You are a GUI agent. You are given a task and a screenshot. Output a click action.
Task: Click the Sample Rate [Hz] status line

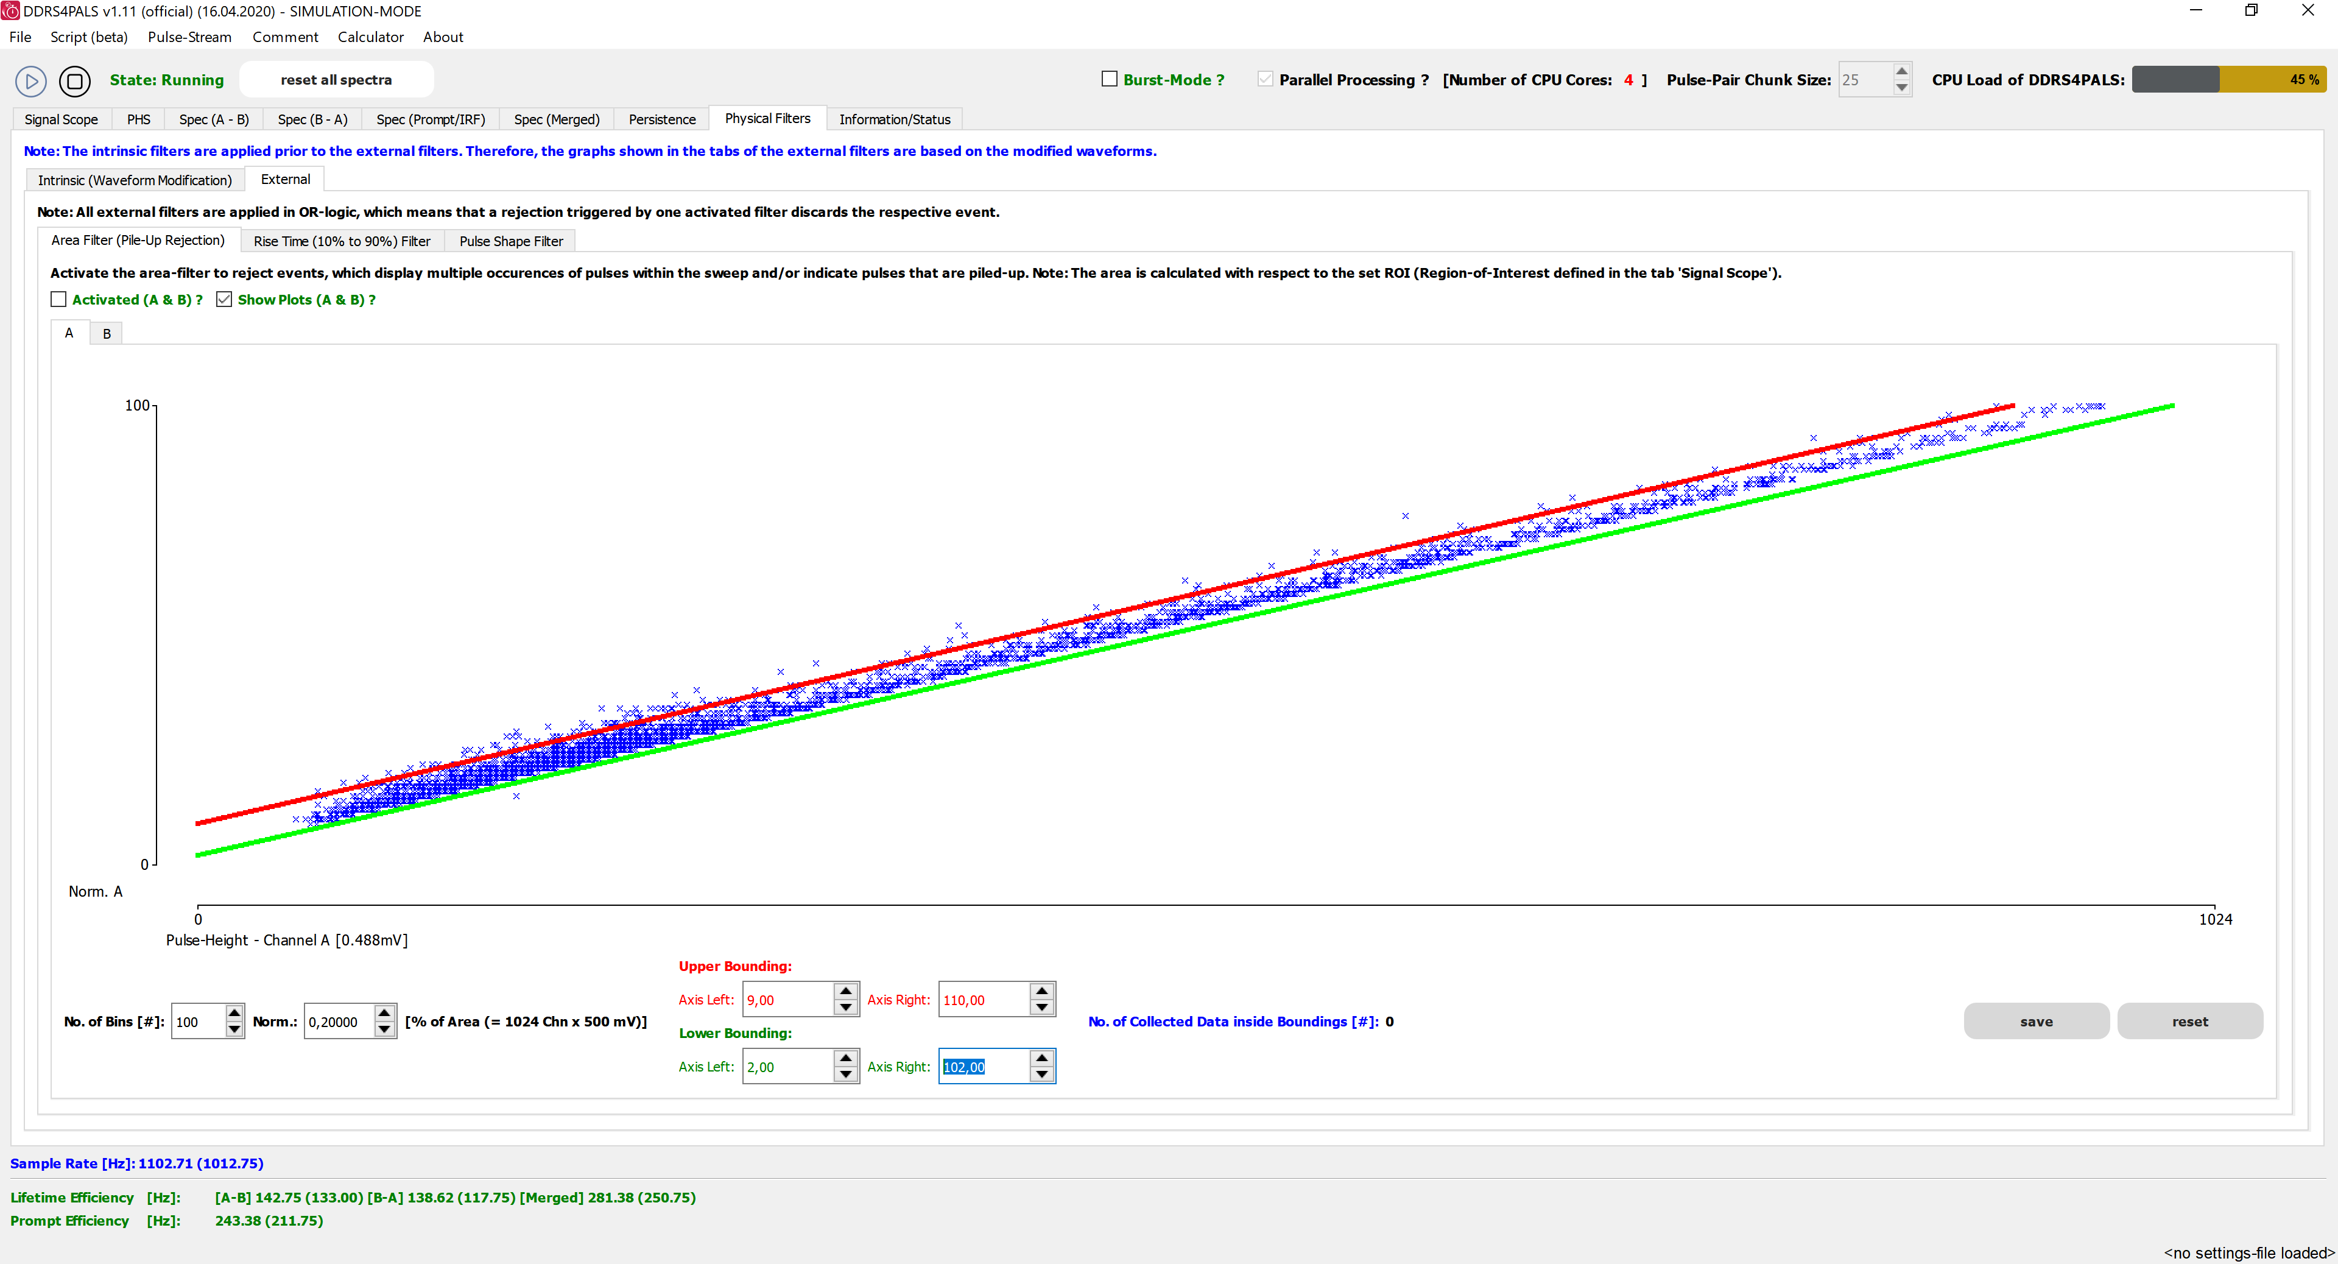tap(137, 1163)
